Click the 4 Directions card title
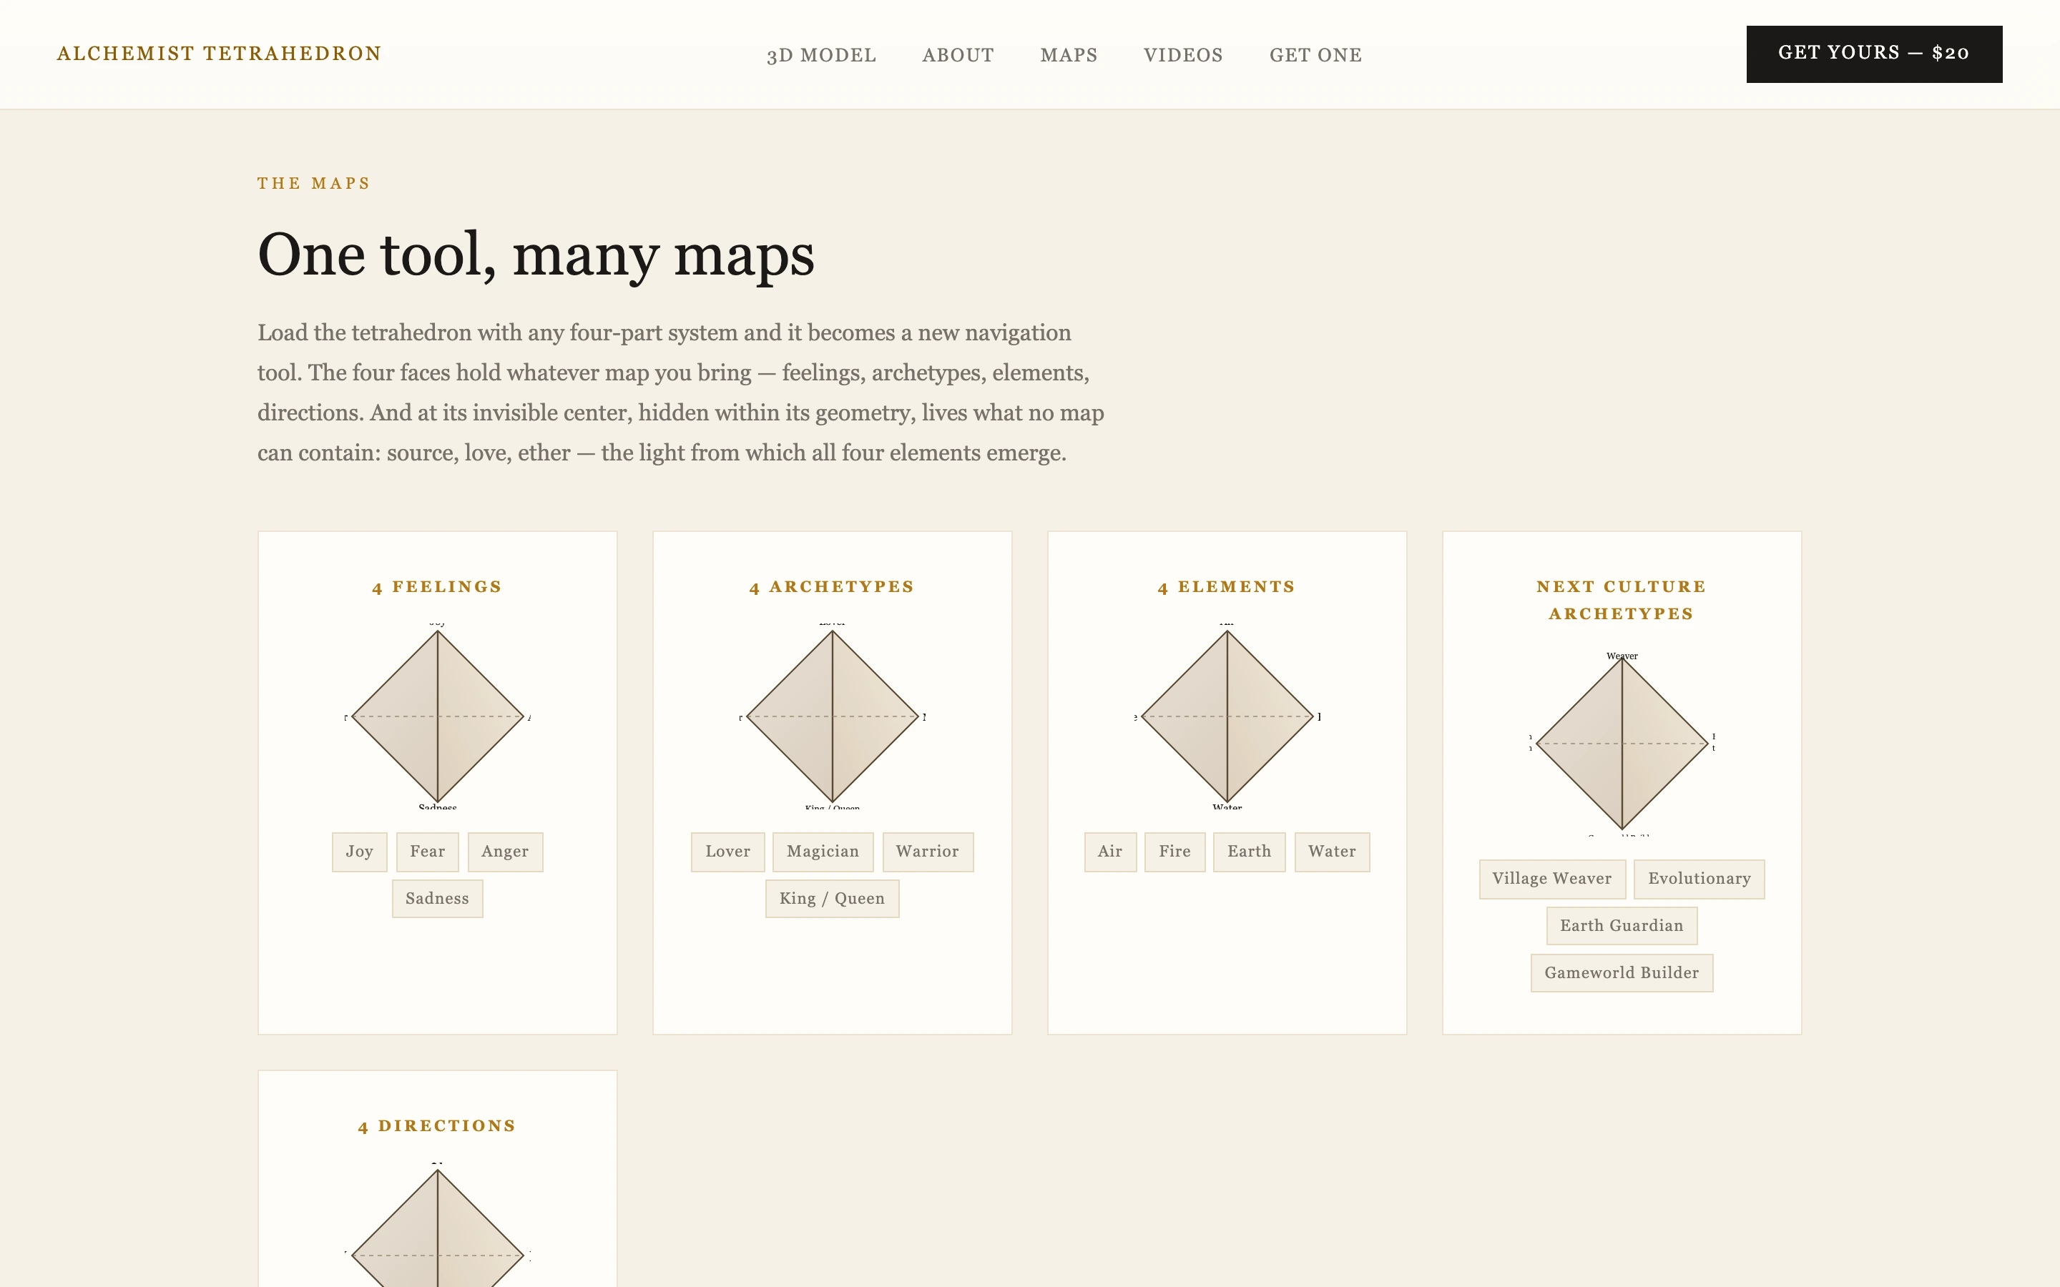Image resolution: width=2060 pixels, height=1287 pixels. (x=438, y=1125)
